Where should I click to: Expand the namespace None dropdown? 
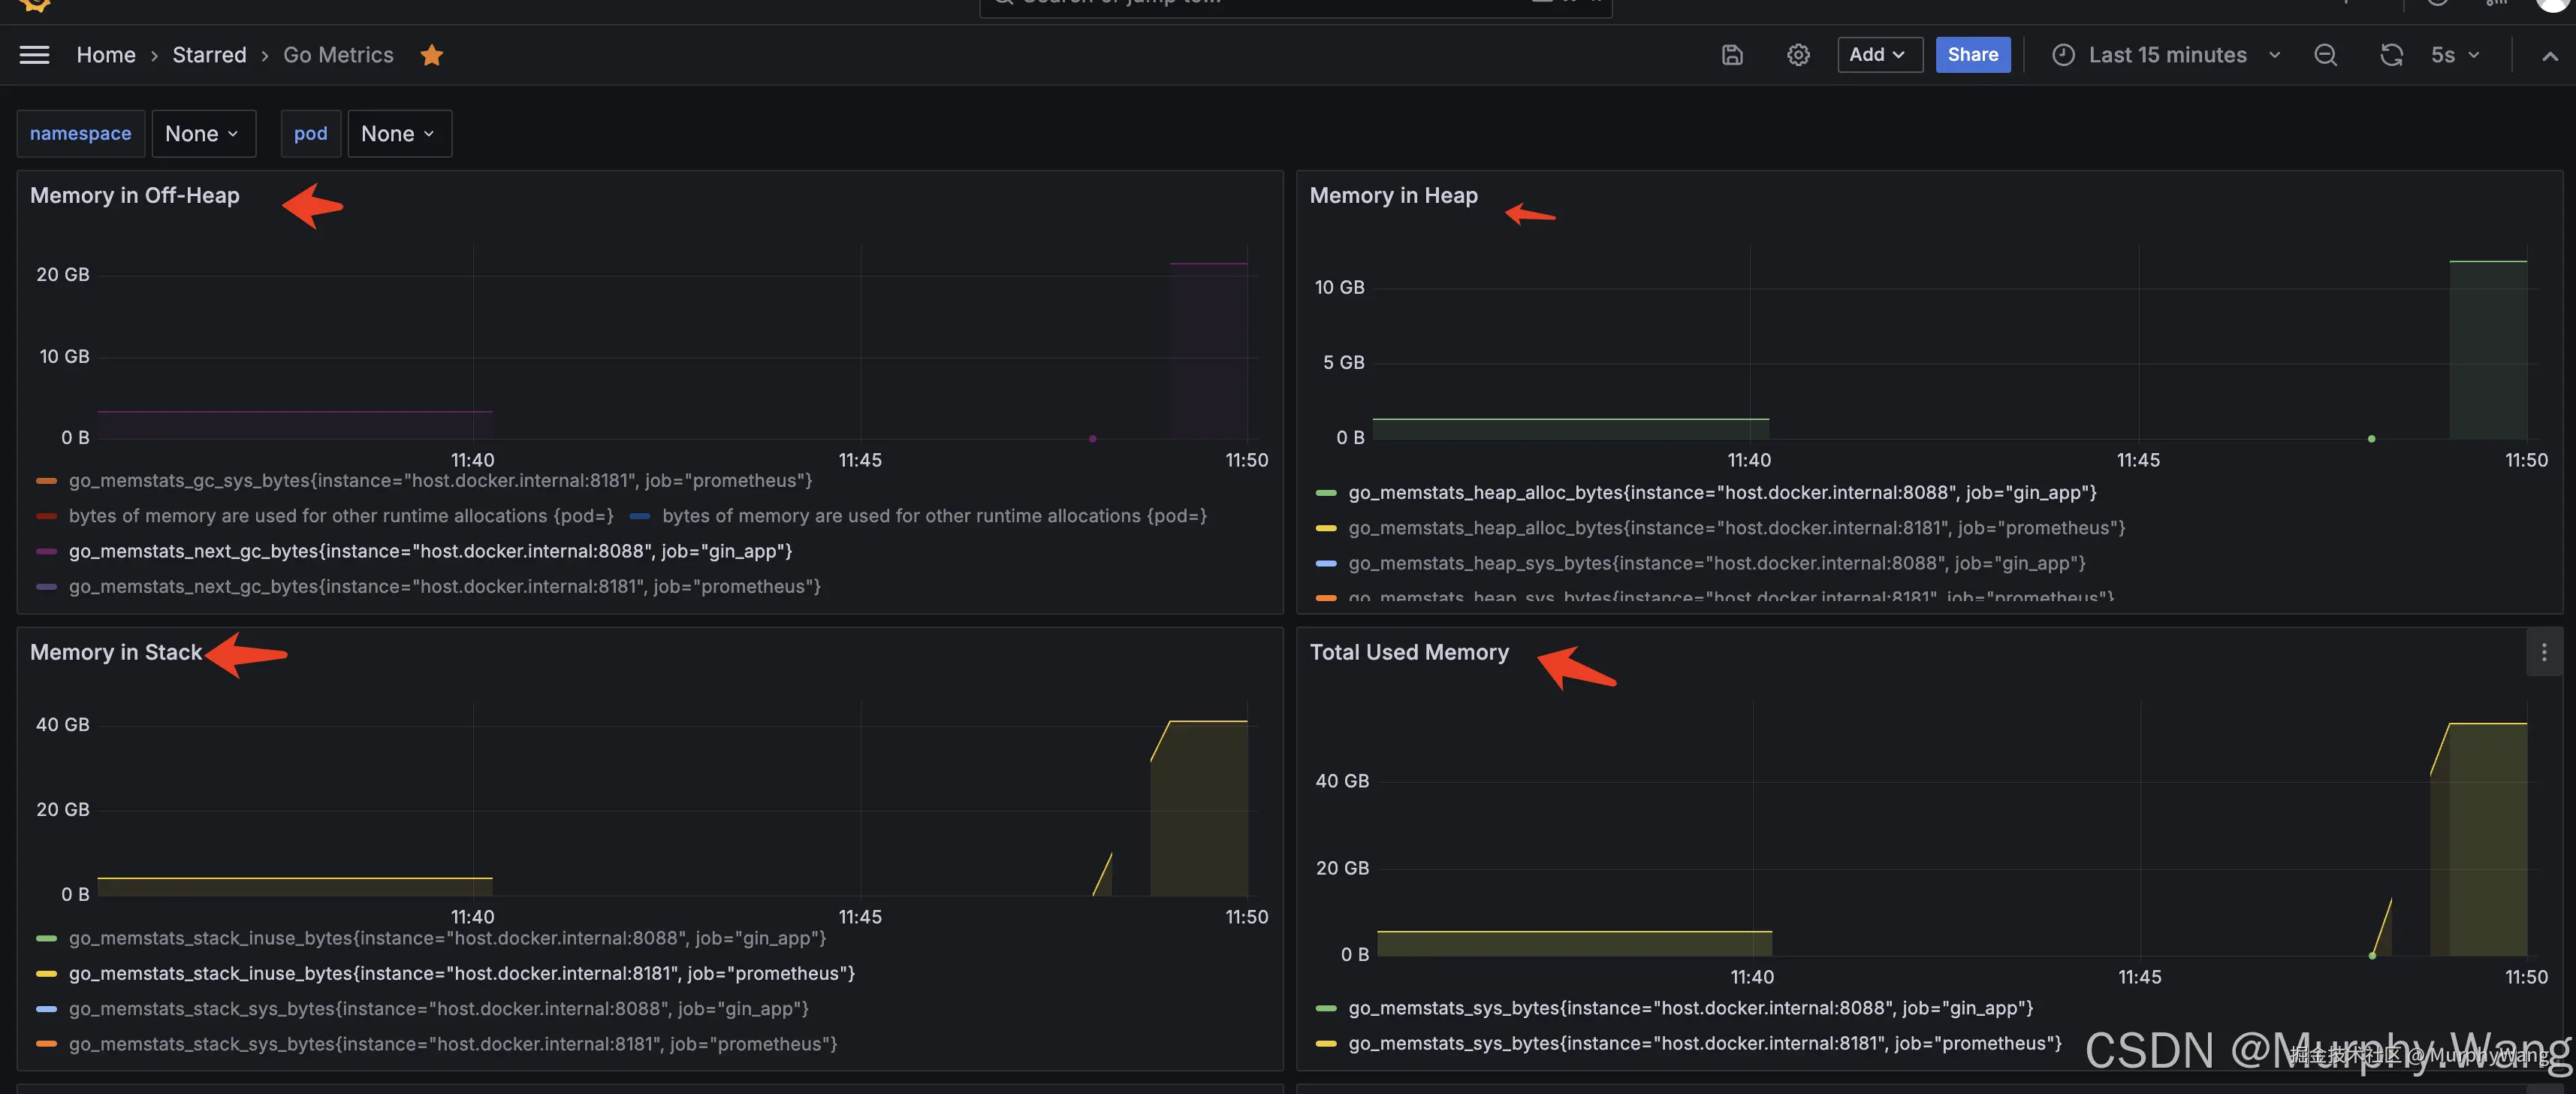[x=203, y=134]
